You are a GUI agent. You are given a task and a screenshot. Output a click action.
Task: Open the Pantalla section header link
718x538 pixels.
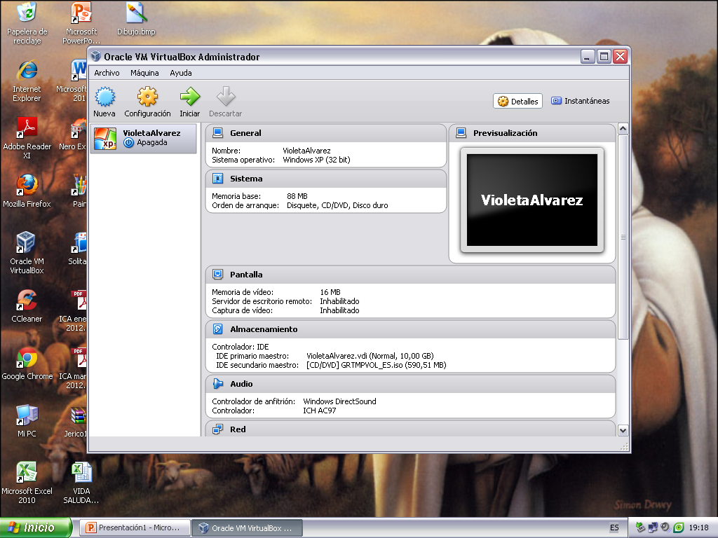coord(246,275)
